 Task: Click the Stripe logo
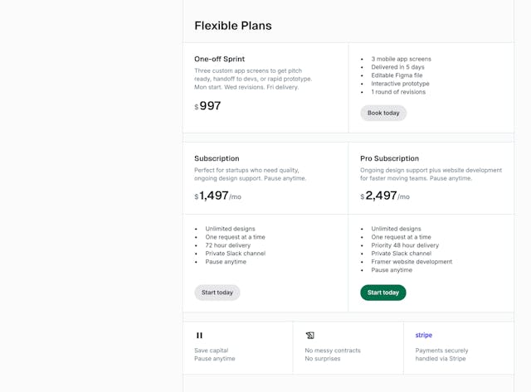[424, 336]
